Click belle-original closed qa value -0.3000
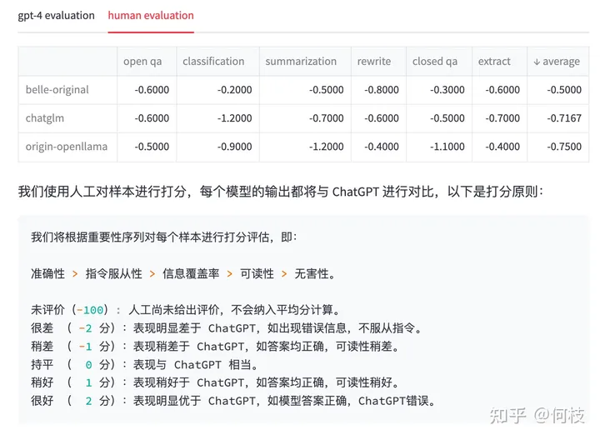Screen dimensions: 600x440 pos(447,90)
